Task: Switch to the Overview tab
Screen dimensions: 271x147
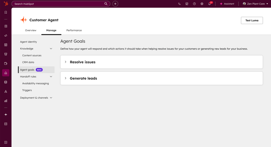Action: point(31,30)
